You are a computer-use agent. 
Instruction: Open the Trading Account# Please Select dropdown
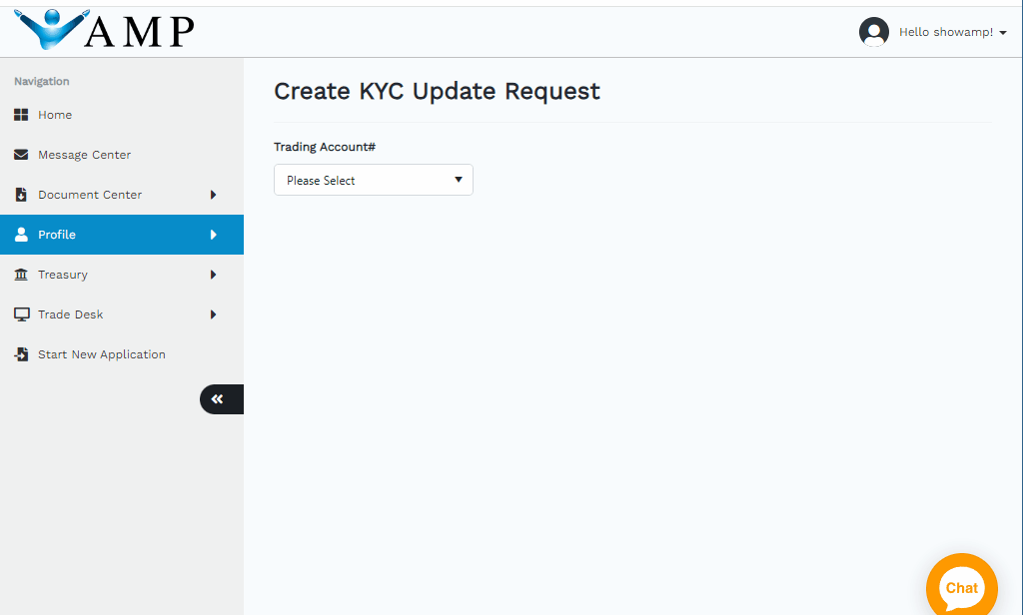point(373,180)
